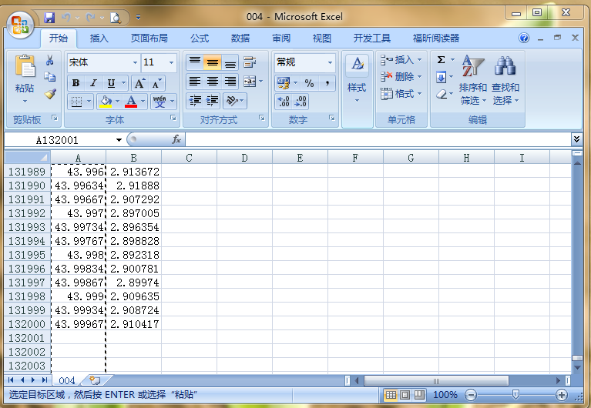Apply yellow fill color bucket
The height and width of the screenshot is (408, 591).
(x=105, y=102)
